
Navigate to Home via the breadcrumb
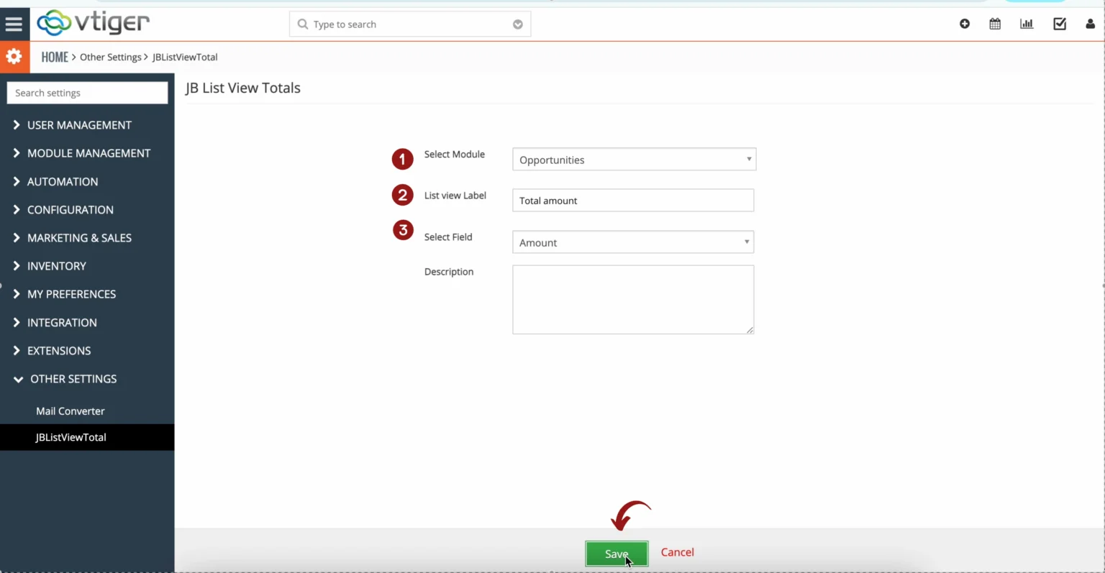pyautogui.click(x=54, y=57)
